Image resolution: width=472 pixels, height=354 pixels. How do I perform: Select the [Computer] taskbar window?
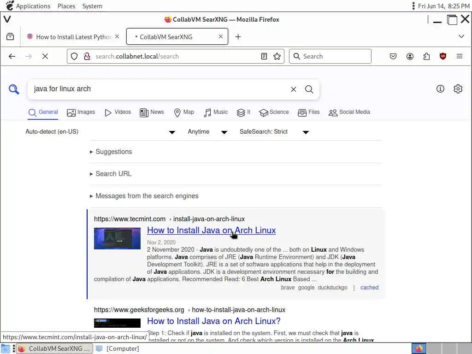tap(118, 348)
